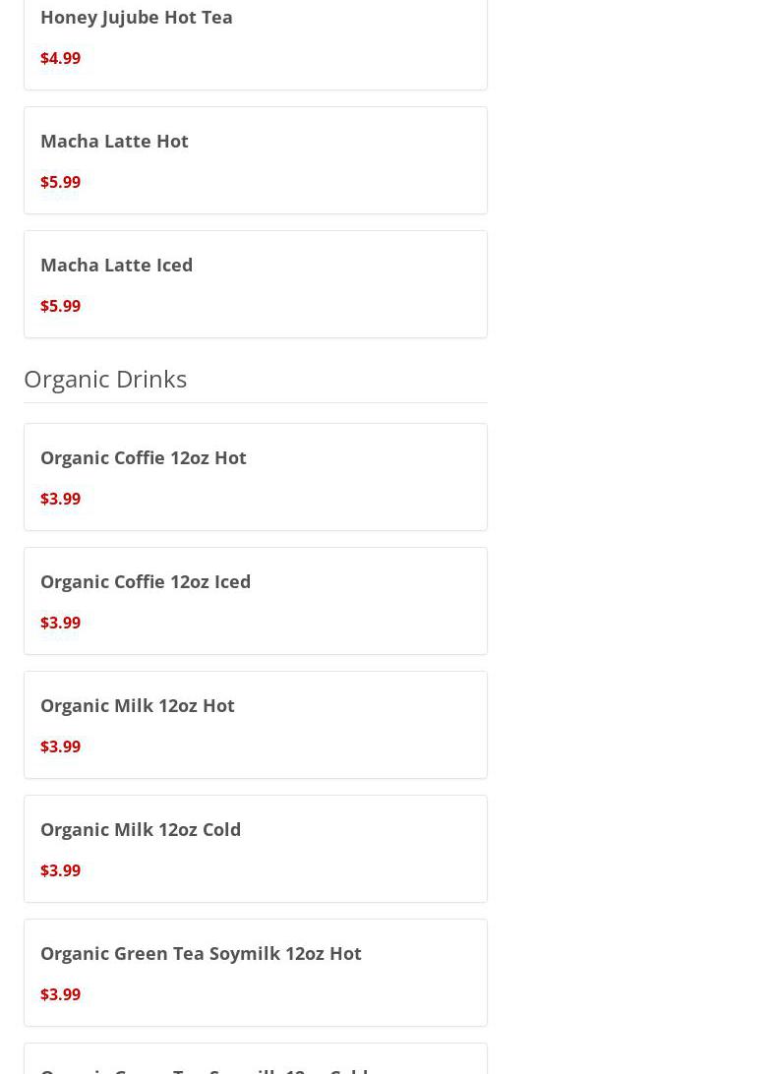Open the Organic Milk 12oz Hot item

coord(138,705)
